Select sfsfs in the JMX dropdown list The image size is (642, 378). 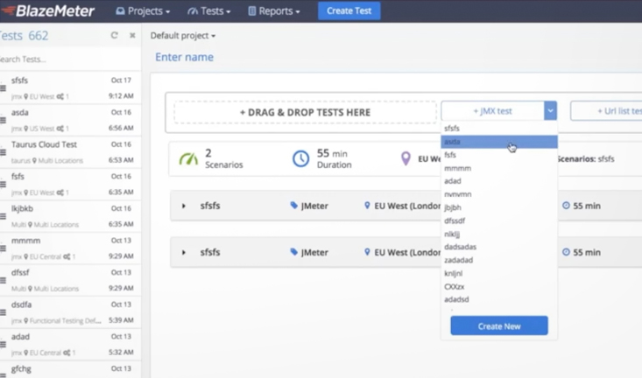[499, 129]
